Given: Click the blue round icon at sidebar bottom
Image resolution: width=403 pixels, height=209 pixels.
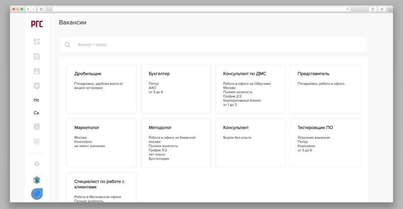Looking at the screenshot, I should pyautogui.click(x=37, y=194).
